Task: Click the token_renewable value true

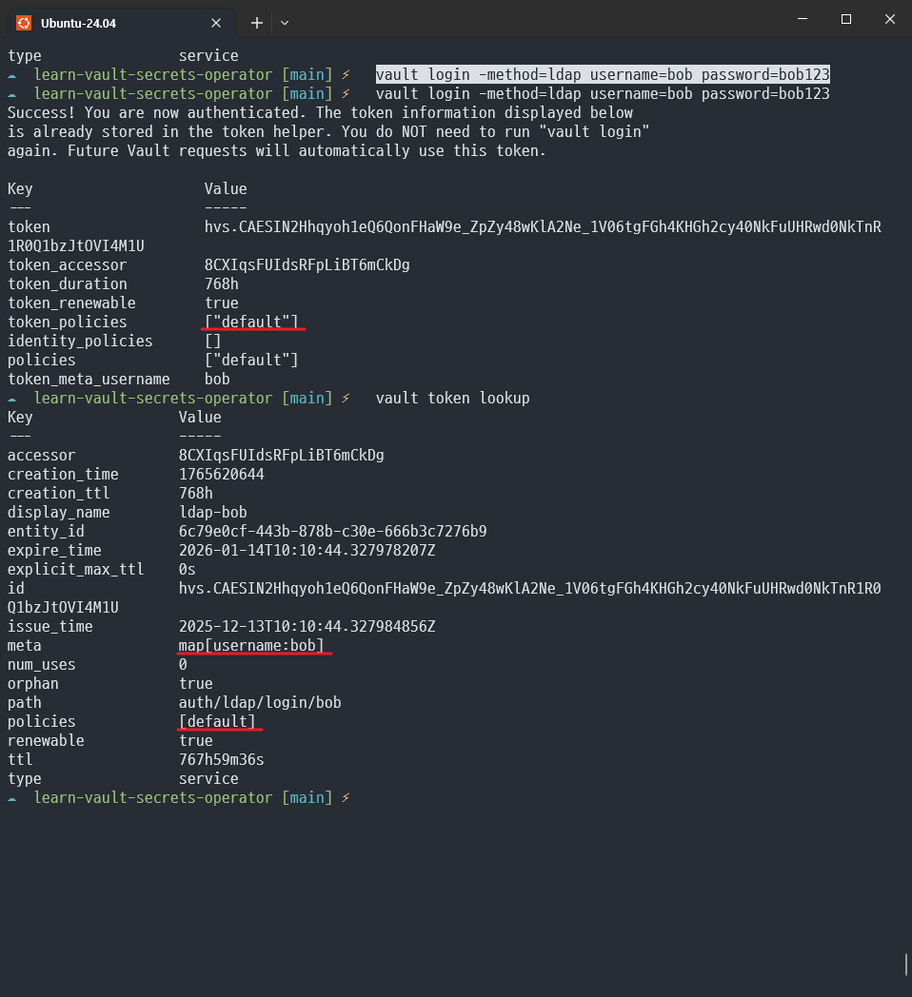Action: [222, 303]
